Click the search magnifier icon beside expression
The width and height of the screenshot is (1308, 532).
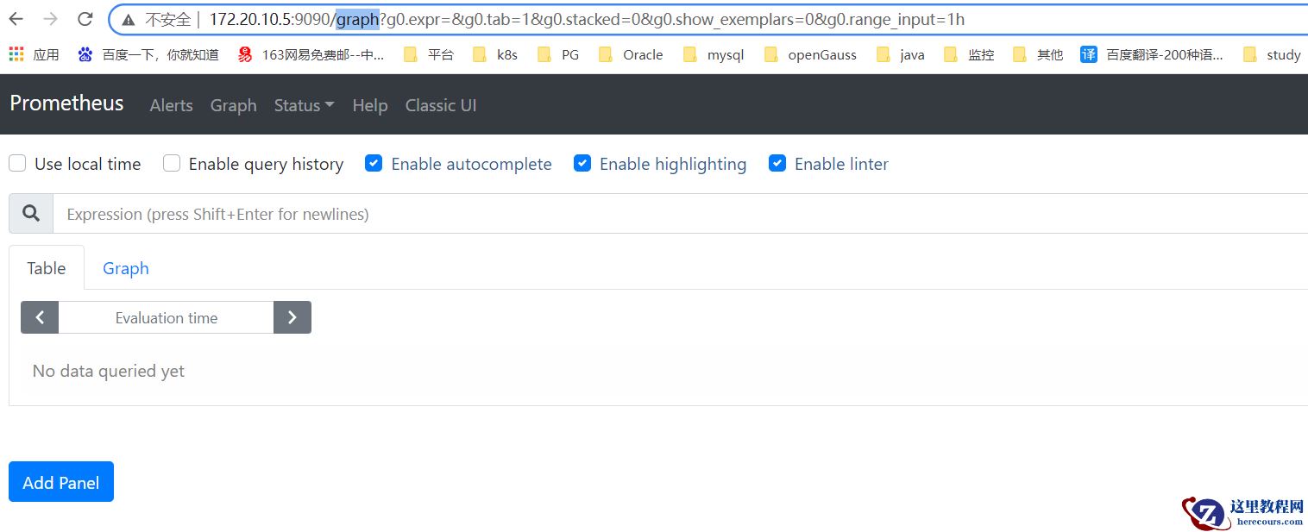[x=31, y=214]
